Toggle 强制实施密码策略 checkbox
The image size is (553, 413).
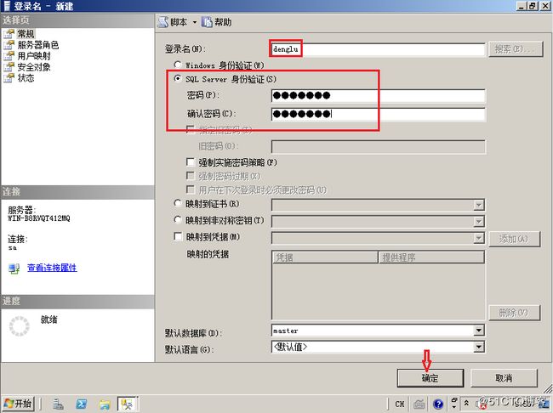coord(191,162)
